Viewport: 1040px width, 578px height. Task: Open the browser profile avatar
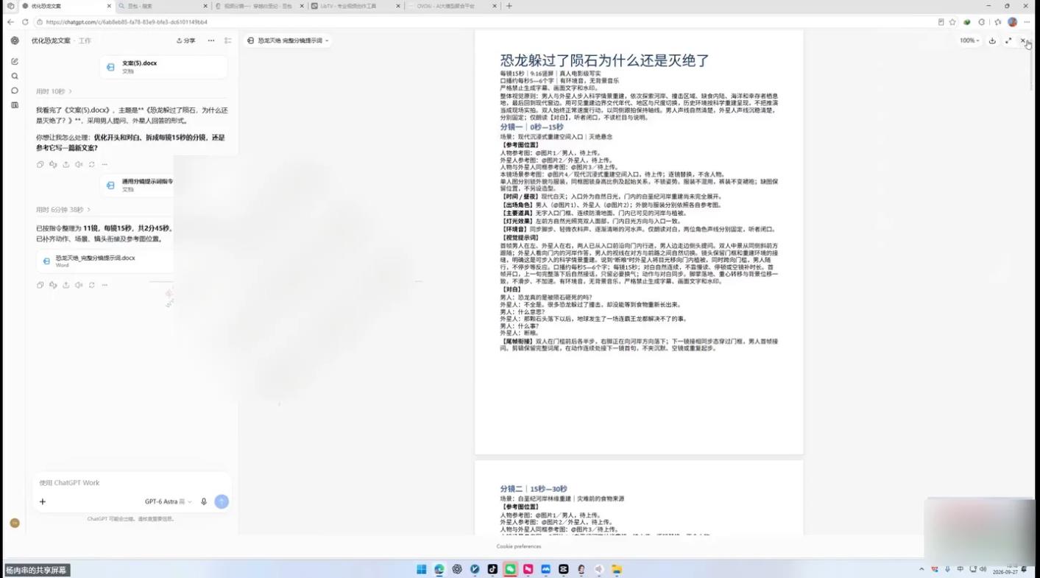1013,22
